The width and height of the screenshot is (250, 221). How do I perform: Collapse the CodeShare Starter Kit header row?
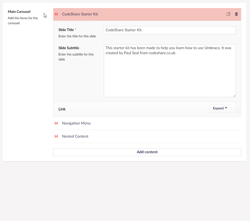click(147, 14)
